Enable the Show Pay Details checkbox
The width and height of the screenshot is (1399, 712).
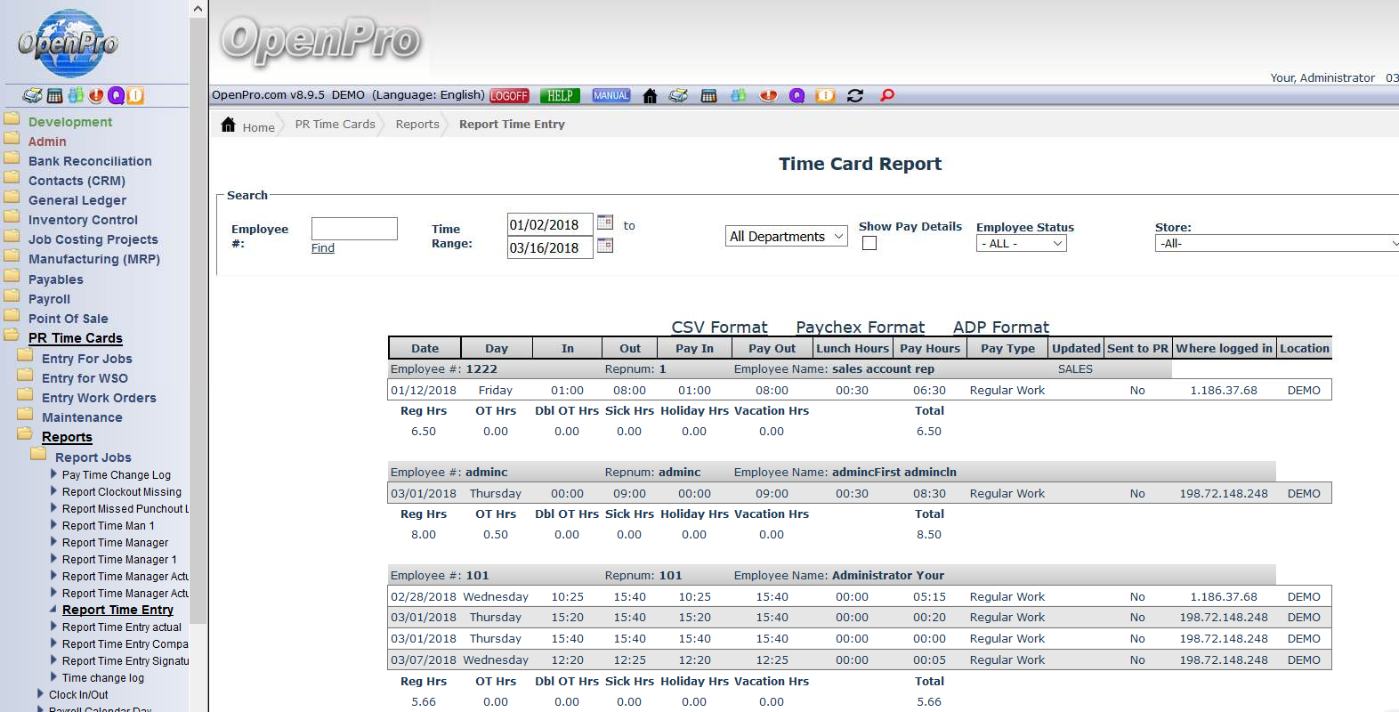pos(869,243)
